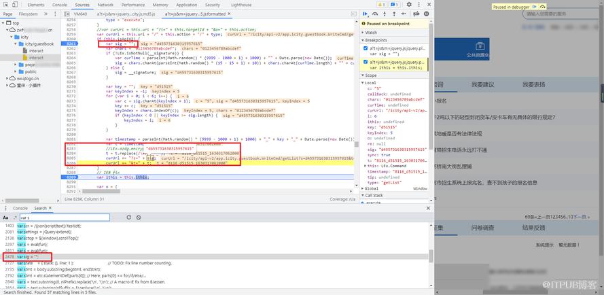Clear search results icon

pos(139,218)
